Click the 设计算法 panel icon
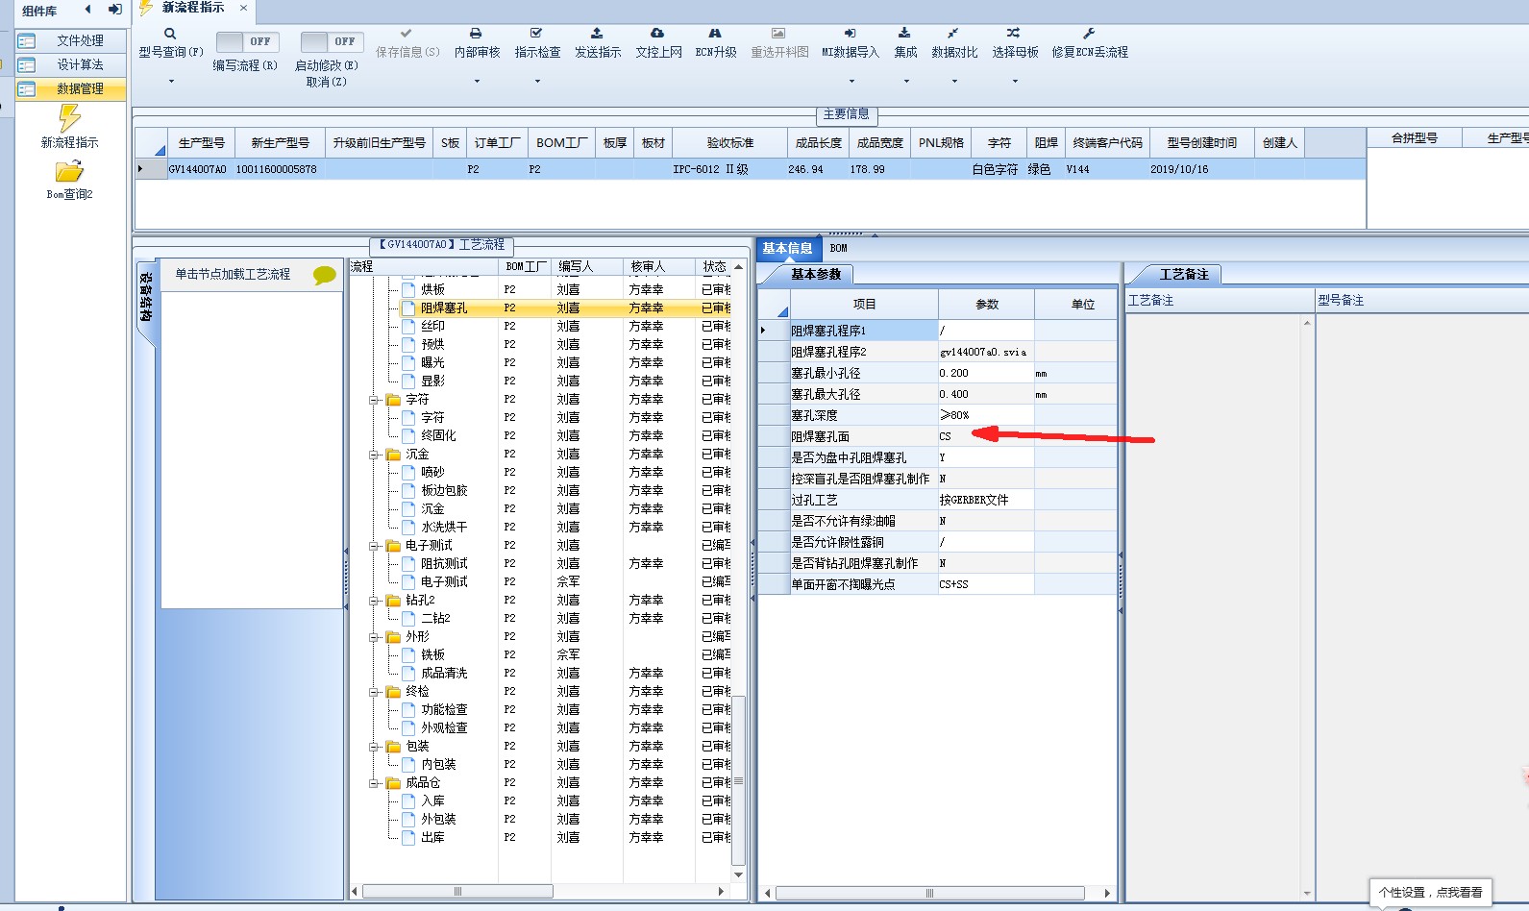Image resolution: width=1529 pixels, height=911 pixels. click(27, 64)
